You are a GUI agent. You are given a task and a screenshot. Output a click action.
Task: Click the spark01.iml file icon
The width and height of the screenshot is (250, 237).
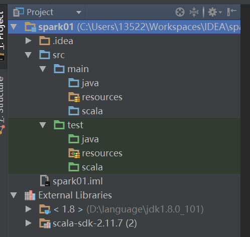pos(45,181)
